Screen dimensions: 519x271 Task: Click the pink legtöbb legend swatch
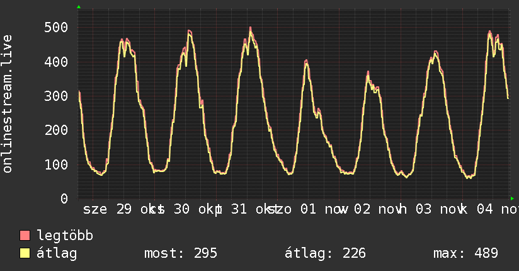[x=25, y=235]
